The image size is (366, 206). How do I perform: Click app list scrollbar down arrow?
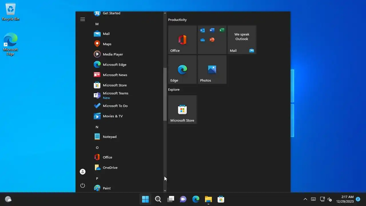[165, 191]
